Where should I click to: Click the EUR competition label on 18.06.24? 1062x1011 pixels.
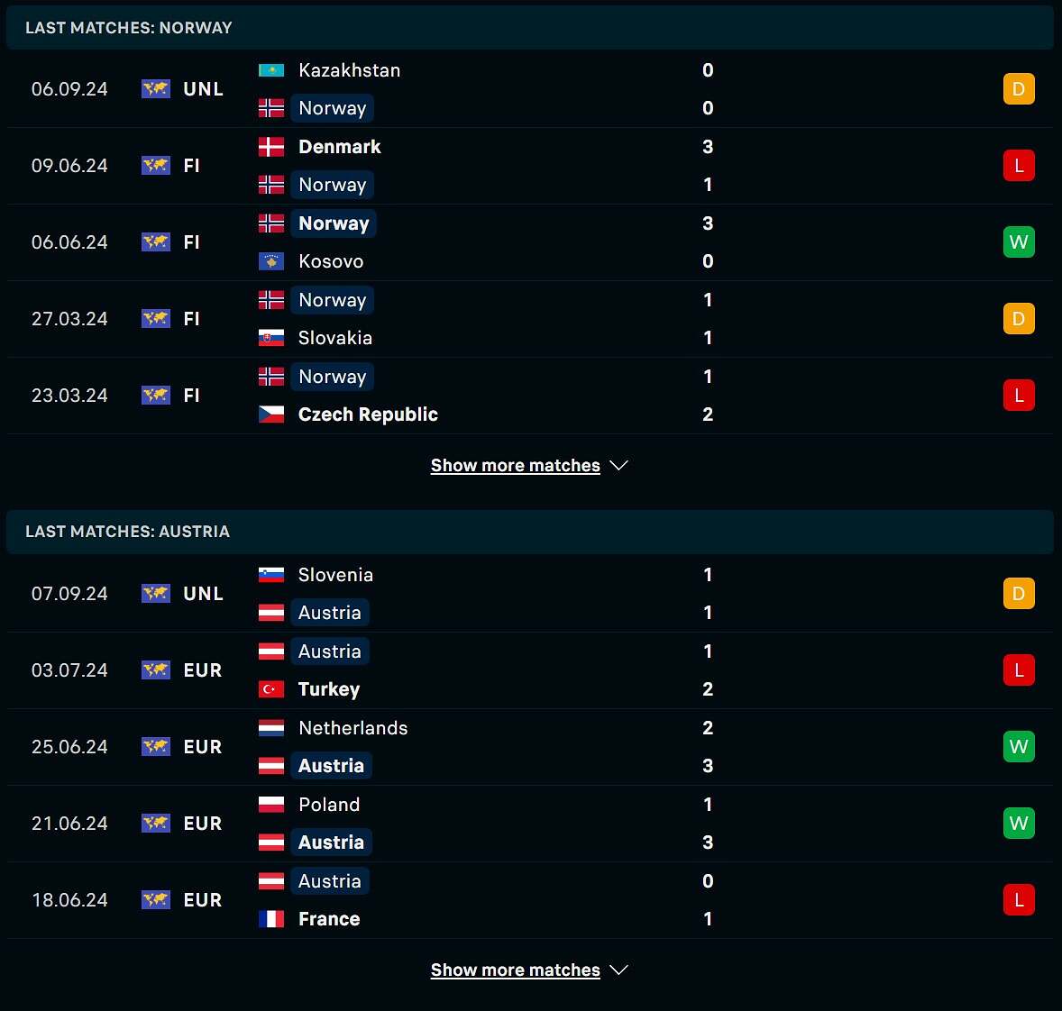pos(203,900)
